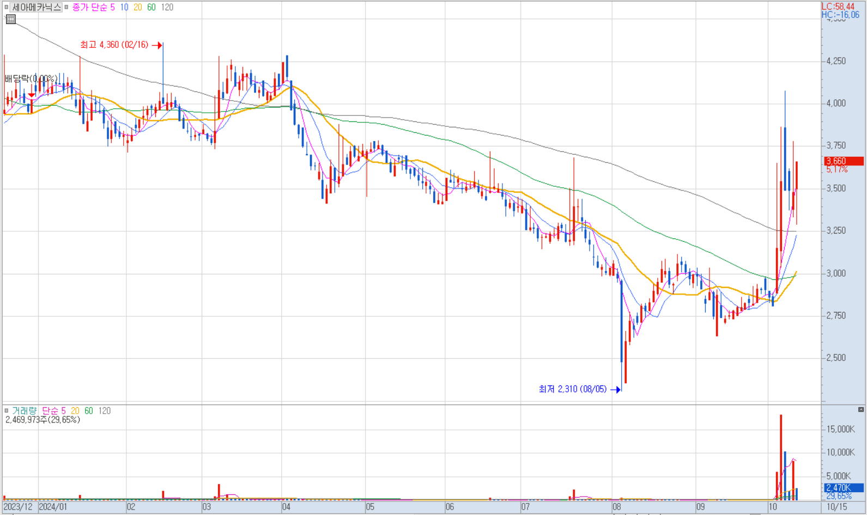This screenshot has height=515, width=867.
Task: Click the 07 month label on date axis
Action: pyautogui.click(x=525, y=507)
